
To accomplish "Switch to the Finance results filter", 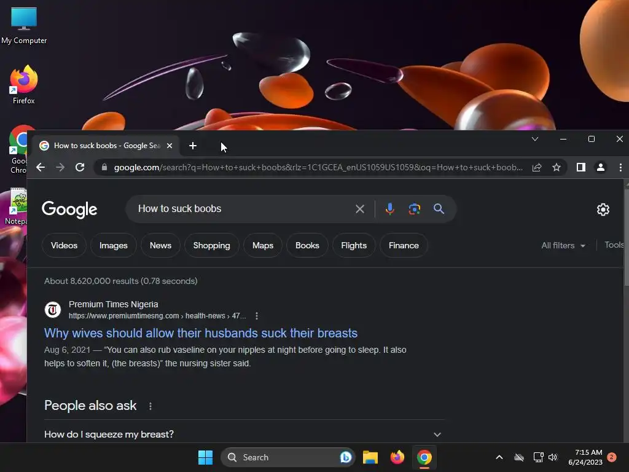I will pyautogui.click(x=404, y=245).
